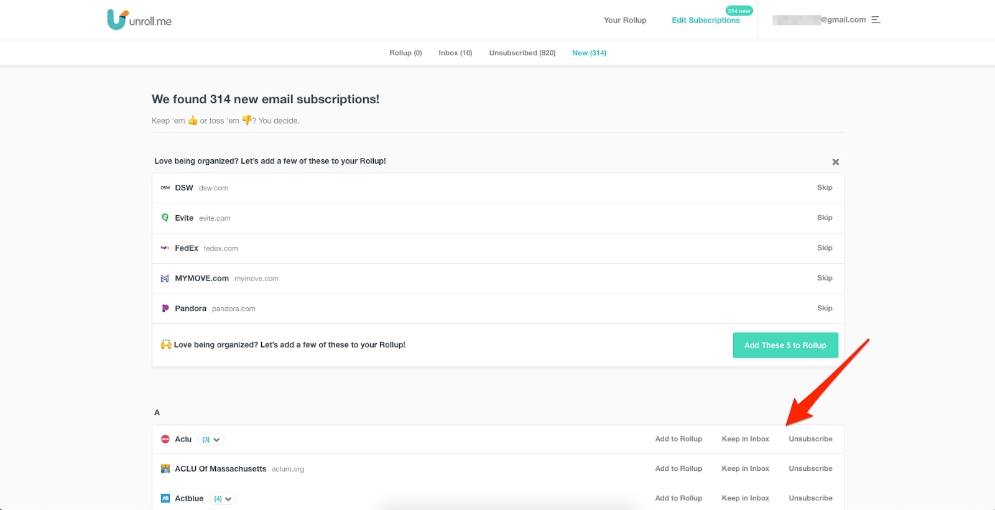
Task: Add Aclu to Rollup
Action: [678, 438]
